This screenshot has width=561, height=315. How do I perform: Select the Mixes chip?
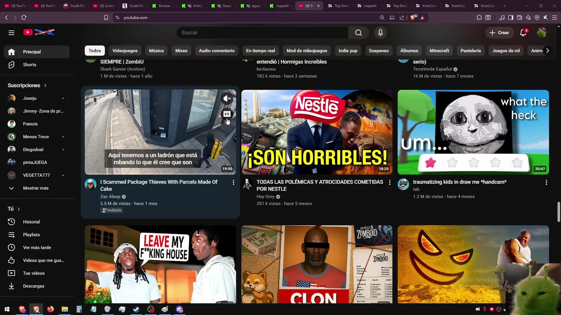[x=181, y=51]
